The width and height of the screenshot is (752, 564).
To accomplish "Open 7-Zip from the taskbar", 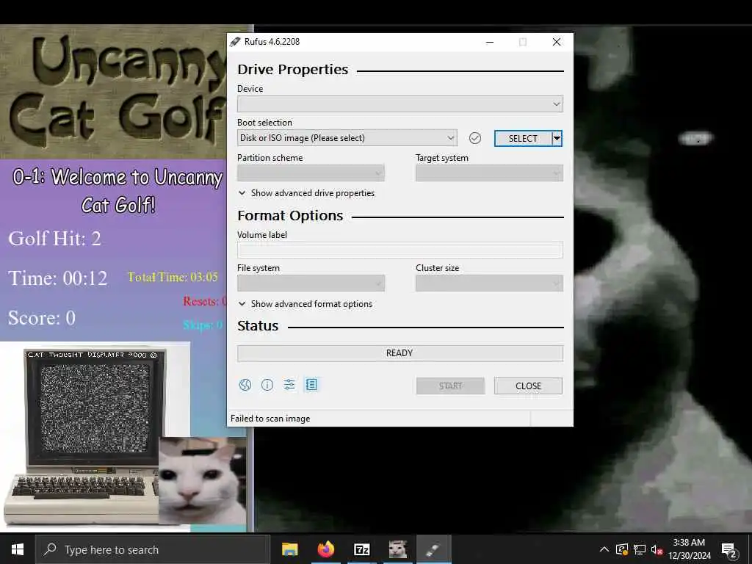I will 361,549.
